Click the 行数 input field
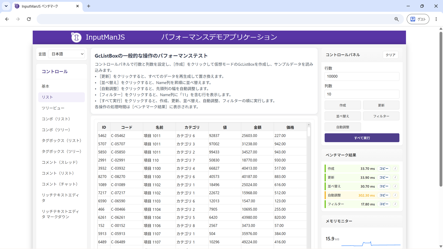Screen dimensions: 443x249 coord(362,76)
